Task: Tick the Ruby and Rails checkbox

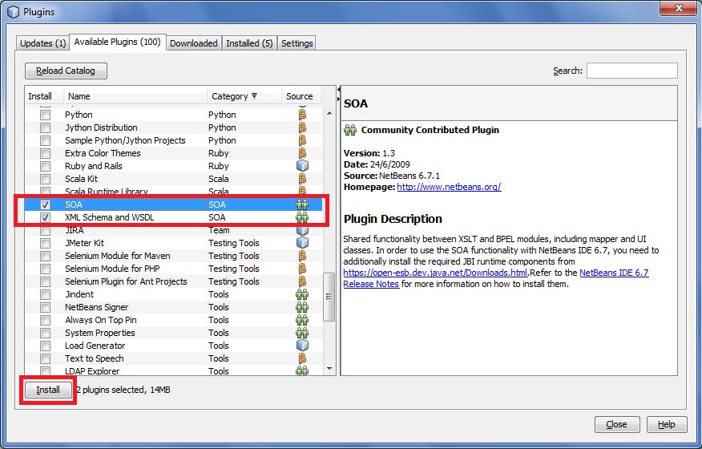Action: click(45, 166)
